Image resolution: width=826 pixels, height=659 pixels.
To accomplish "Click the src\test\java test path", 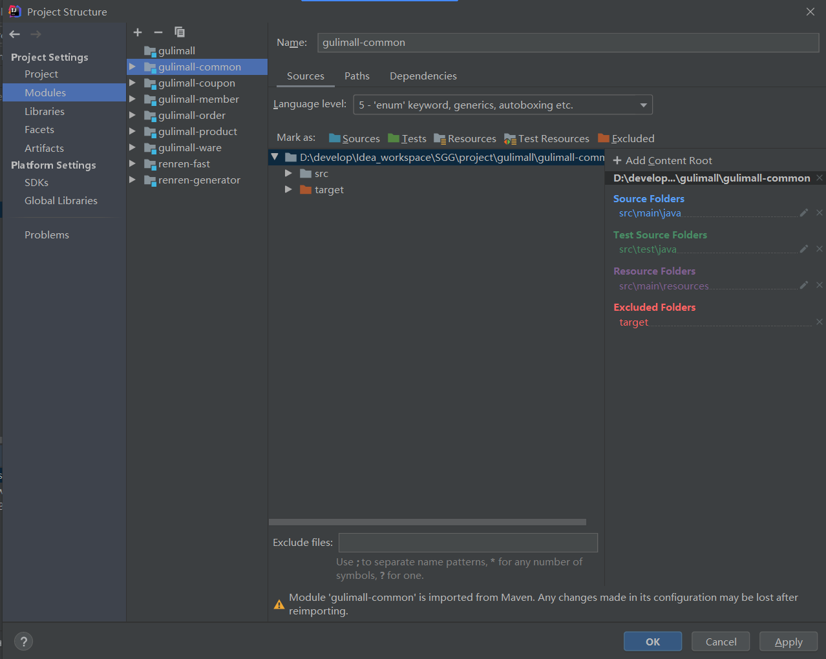I will pos(648,249).
